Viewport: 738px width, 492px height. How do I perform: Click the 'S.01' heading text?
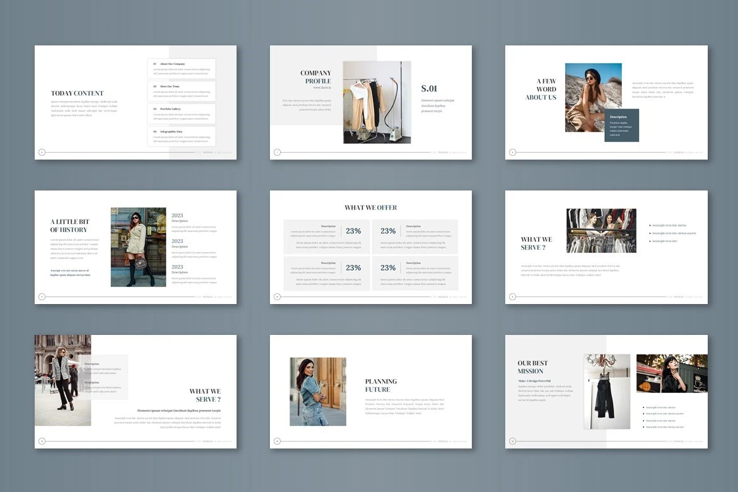point(429,89)
